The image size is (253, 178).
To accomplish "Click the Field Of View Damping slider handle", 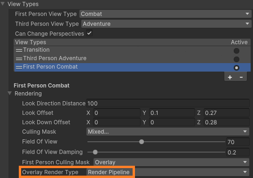I will (95, 152).
